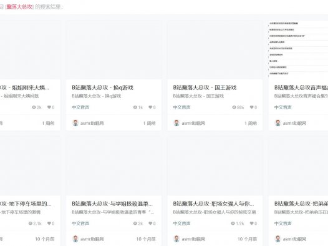Click '1 周前' timestamp on 国王游戏 card
This screenshot has width=328, height=246.
(251, 123)
